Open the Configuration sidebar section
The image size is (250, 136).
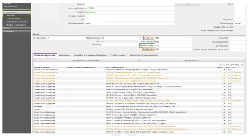point(17,31)
